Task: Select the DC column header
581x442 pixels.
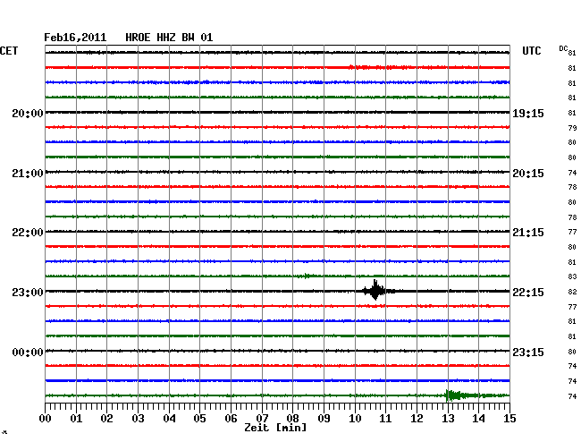Action: pos(563,48)
